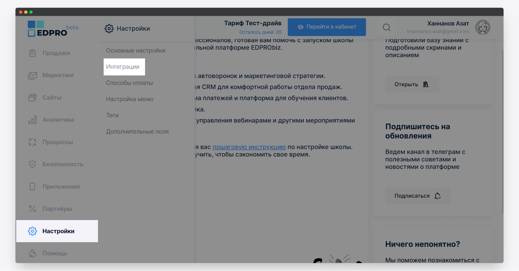
Task: Open the Приложение phone icon
Action: tap(32, 187)
